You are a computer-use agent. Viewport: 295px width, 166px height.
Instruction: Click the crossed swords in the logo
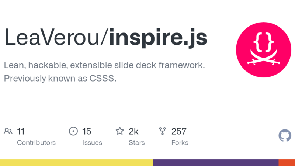pyautogui.click(x=263, y=60)
